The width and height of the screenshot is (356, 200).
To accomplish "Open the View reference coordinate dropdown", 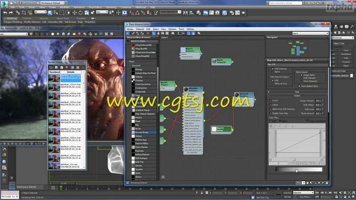I will (101, 12).
